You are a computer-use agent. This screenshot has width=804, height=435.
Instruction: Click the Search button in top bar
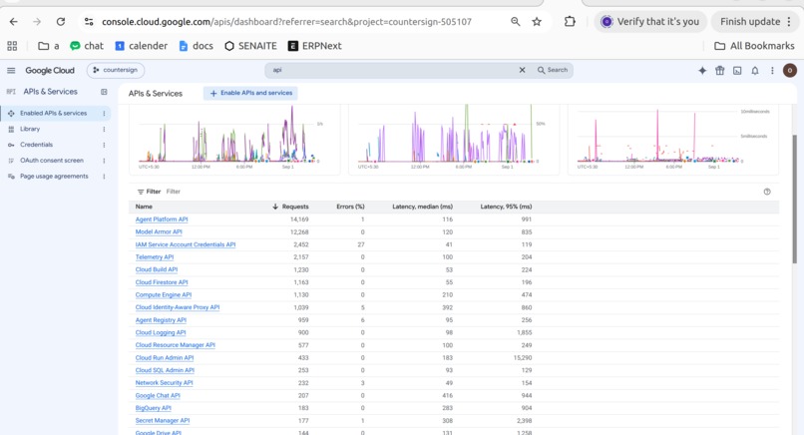pyautogui.click(x=553, y=70)
